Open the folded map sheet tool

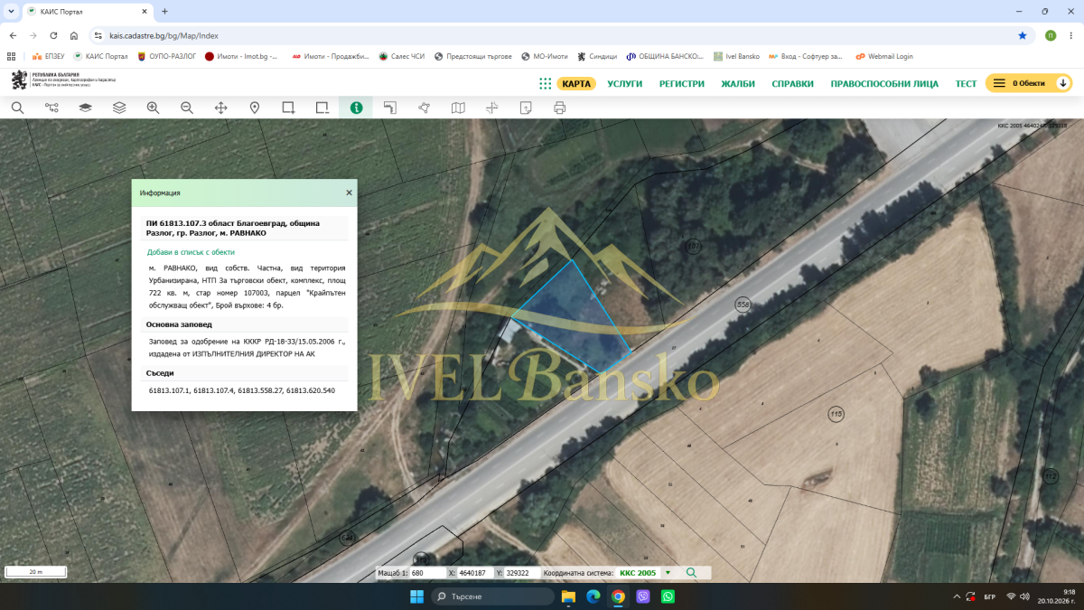(x=458, y=108)
